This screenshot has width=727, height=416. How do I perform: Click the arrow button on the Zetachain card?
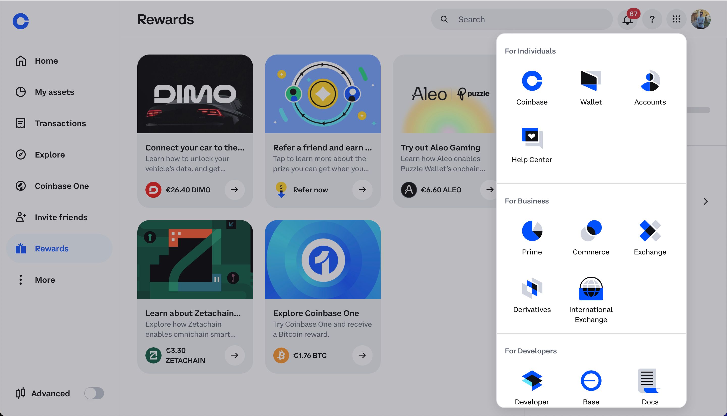point(235,355)
